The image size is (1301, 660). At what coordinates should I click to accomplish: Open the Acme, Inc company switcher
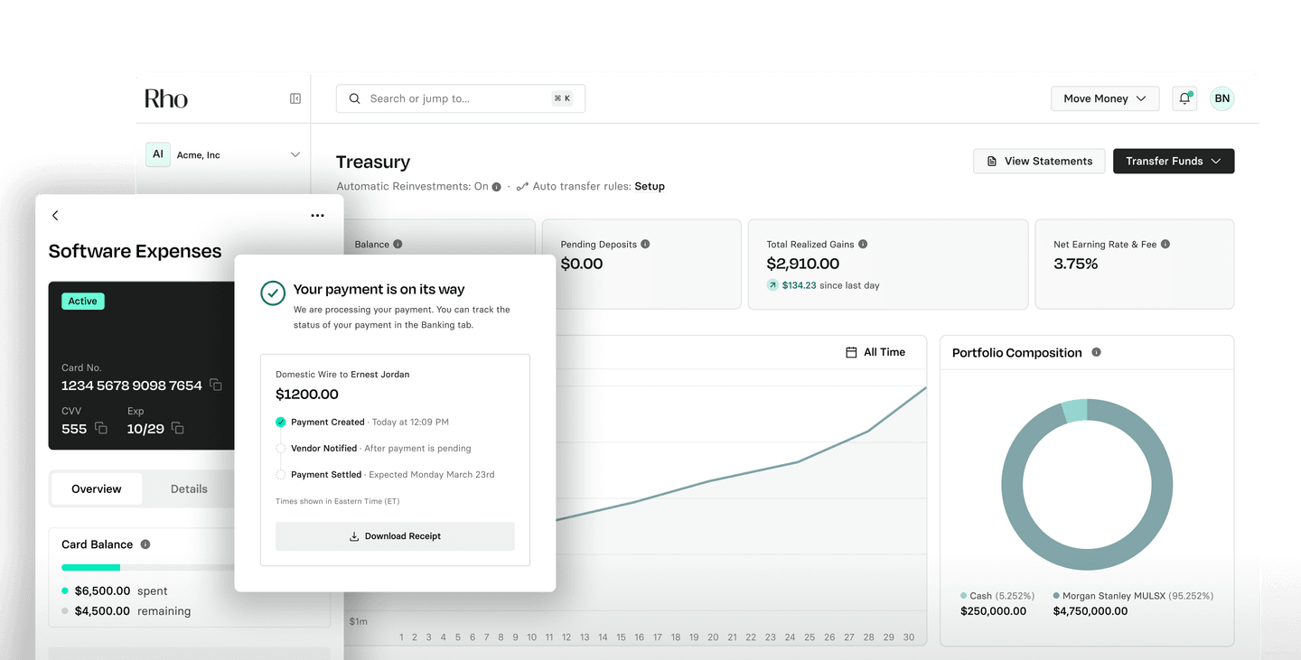[x=226, y=154]
